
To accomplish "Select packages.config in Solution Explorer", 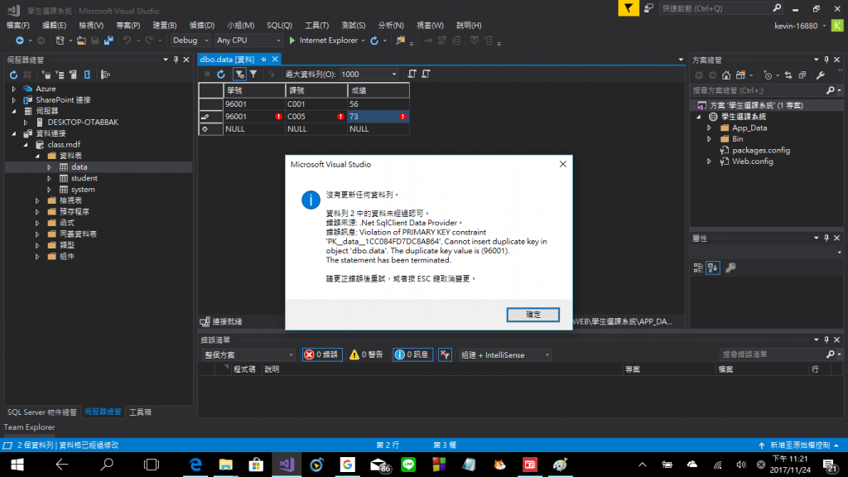I will pos(760,151).
